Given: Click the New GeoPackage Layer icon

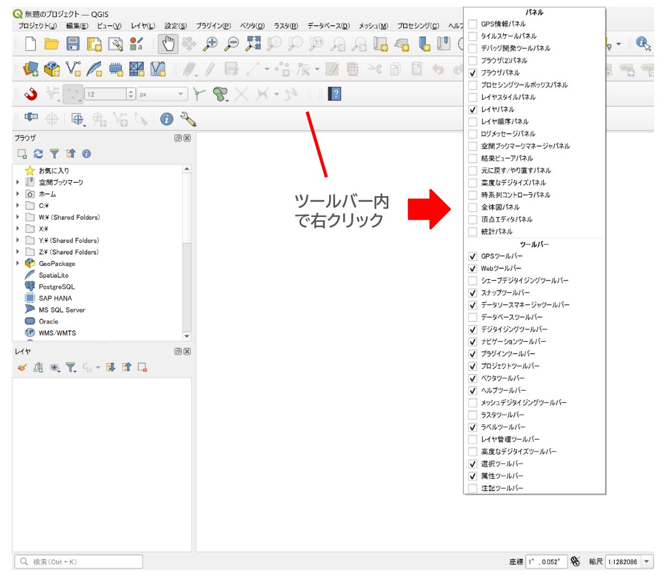Looking at the screenshot, I should pyautogui.click(x=52, y=69).
